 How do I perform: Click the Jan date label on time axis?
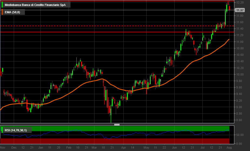tap(41, 147)
